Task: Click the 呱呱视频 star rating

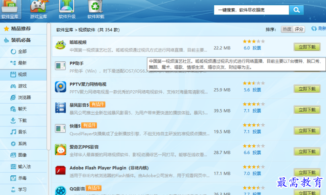Action: pyautogui.click(x=254, y=41)
